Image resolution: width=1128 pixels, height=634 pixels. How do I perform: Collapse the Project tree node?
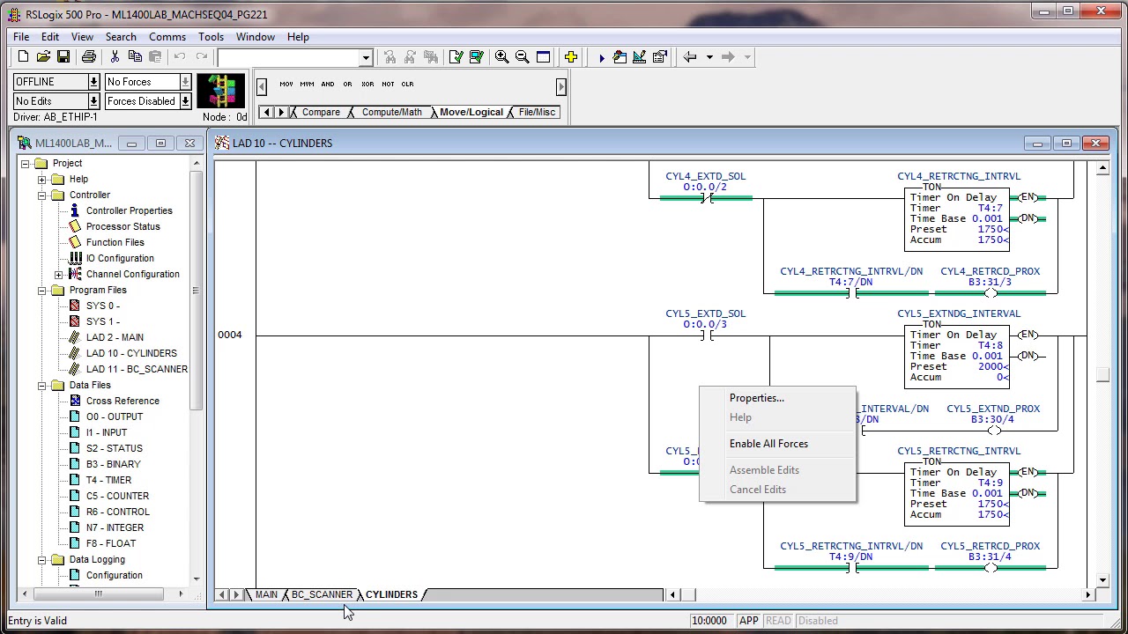tap(26, 164)
